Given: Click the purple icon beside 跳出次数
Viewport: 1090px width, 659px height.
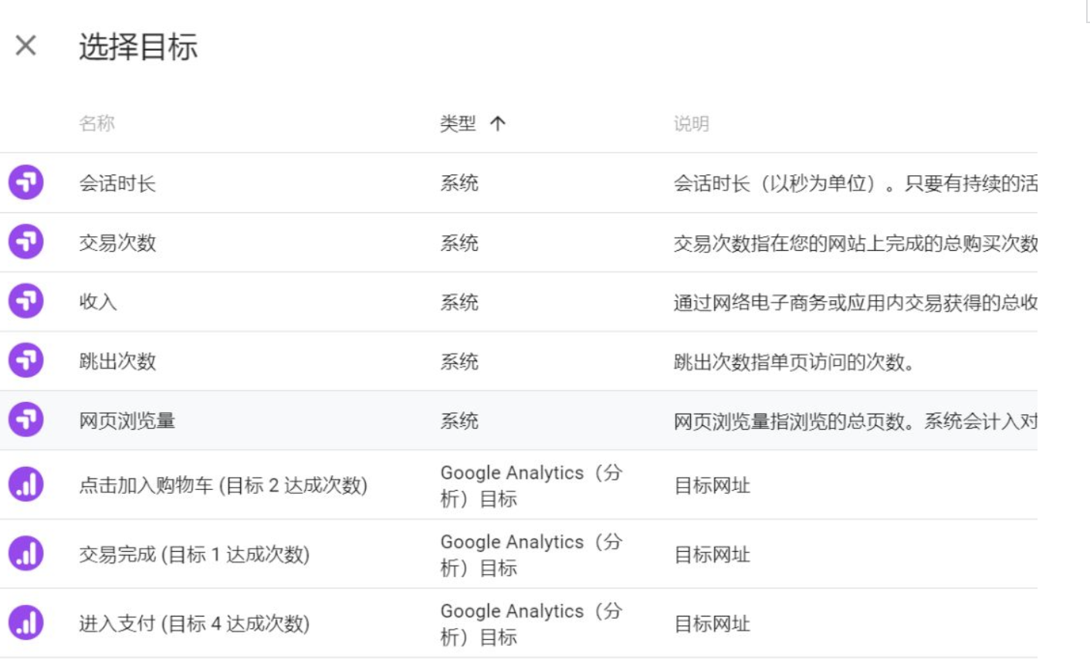Looking at the screenshot, I should 25,361.
